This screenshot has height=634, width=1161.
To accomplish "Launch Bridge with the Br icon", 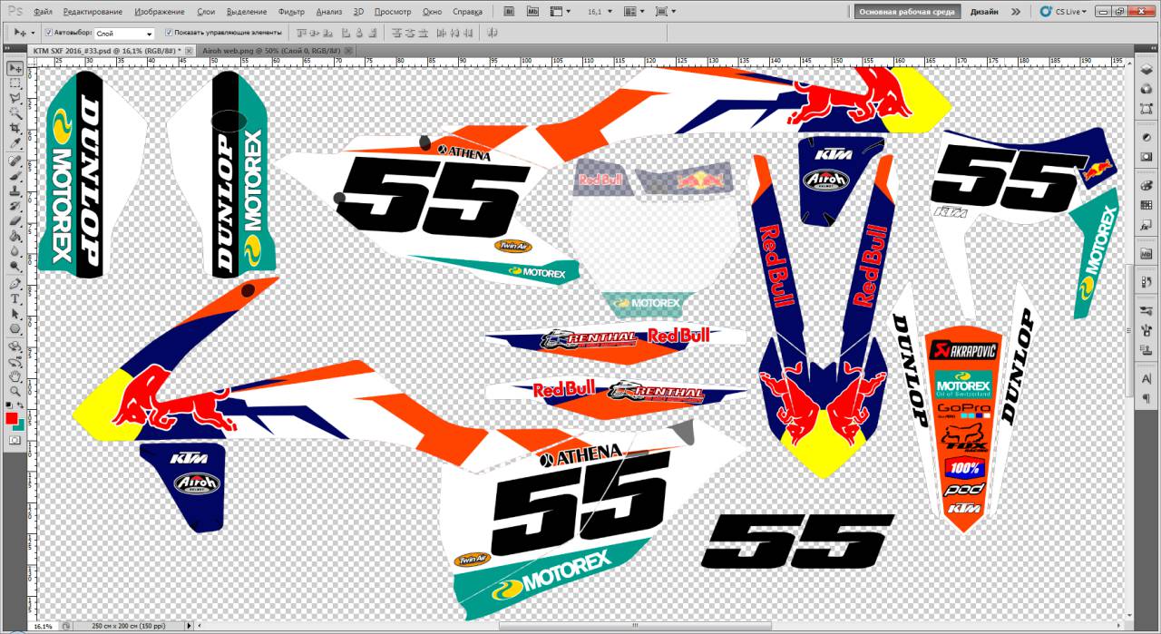I will pyautogui.click(x=509, y=12).
